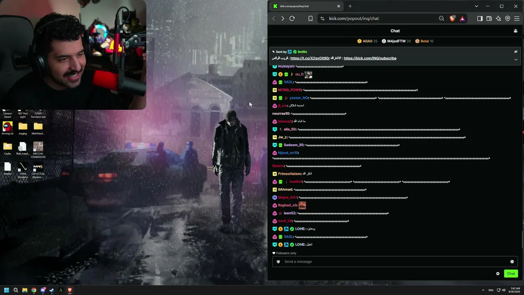Click username Njoud_nx10 in chat
This screenshot has width=524, height=295.
point(288,153)
